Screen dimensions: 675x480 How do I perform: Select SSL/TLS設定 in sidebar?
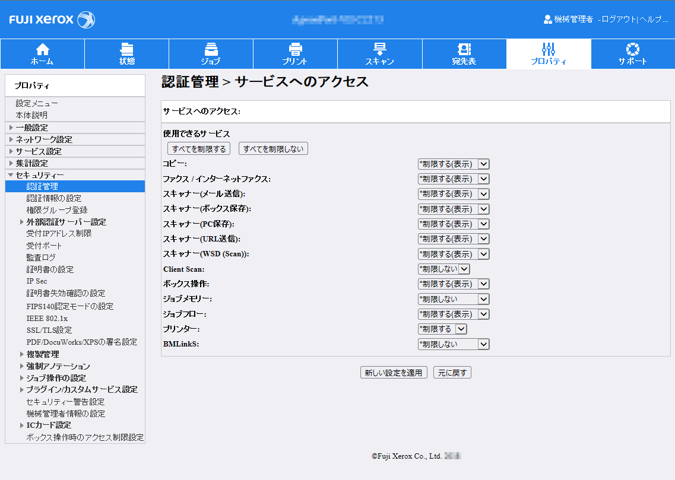tap(49, 330)
